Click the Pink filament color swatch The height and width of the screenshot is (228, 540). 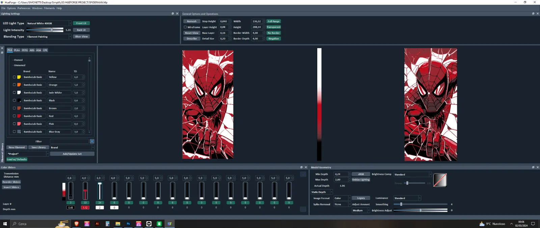(19, 124)
